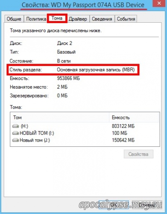Open the Драйвер tab
Image resolution: width=167 pixels, height=214 pixels.
point(78,19)
